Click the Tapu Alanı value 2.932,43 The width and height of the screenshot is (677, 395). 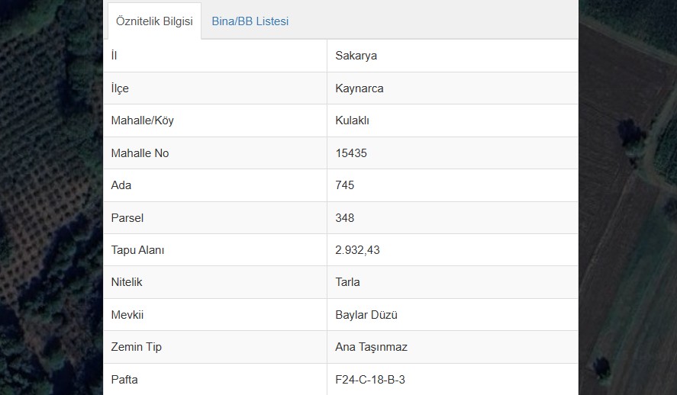[357, 250]
